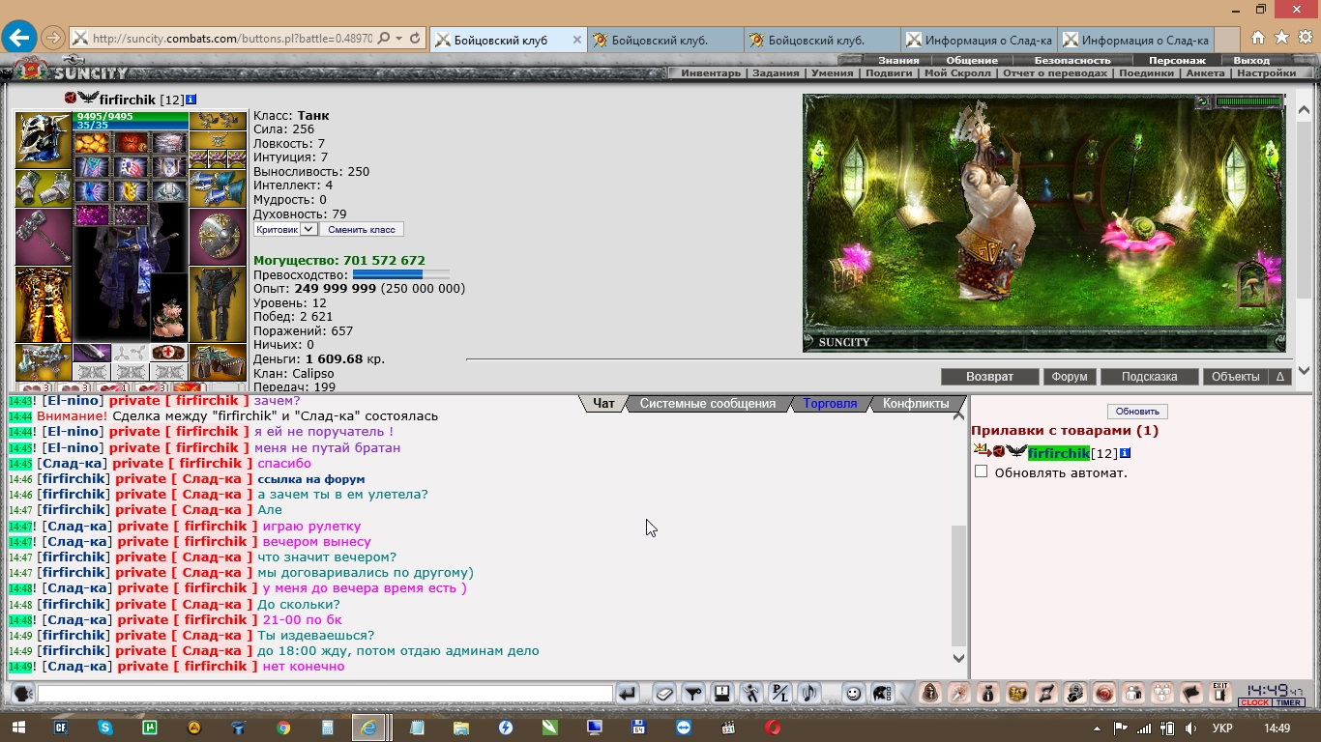Click the chat message input field
The height and width of the screenshot is (742, 1321).
click(325, 694)
